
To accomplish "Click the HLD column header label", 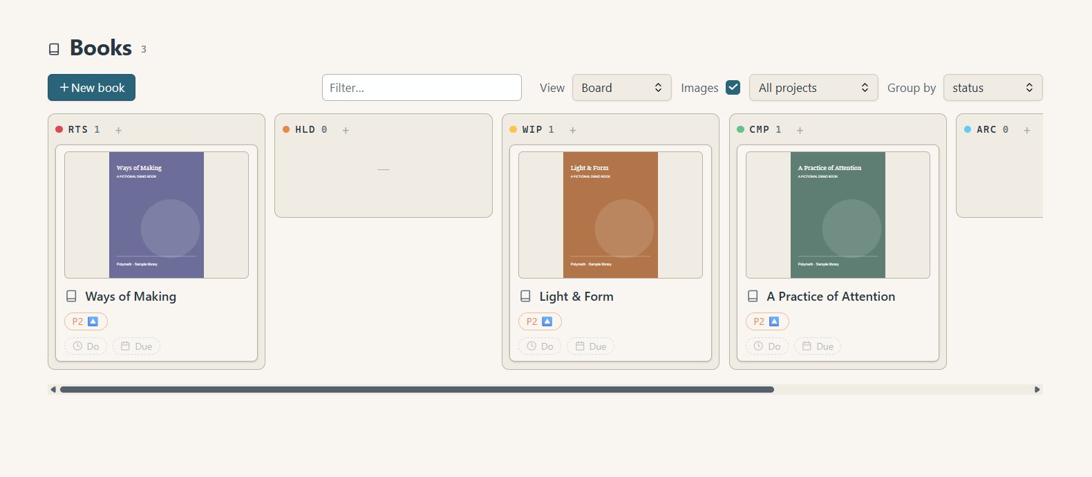I will pos(305,129).
